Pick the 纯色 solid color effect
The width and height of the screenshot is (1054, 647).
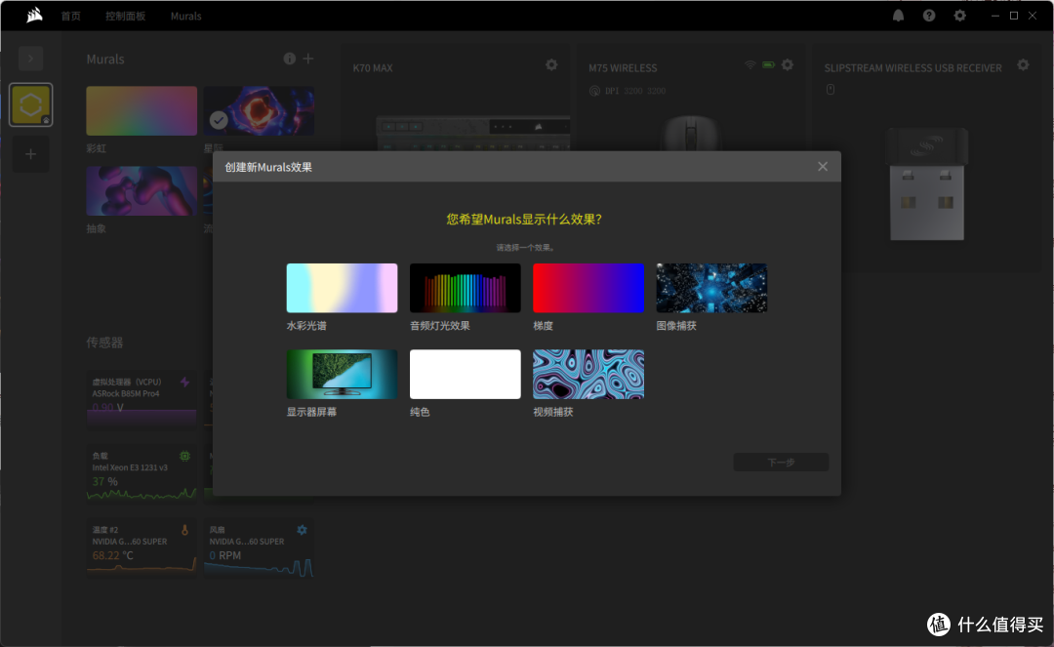click(x=465, y=374)
